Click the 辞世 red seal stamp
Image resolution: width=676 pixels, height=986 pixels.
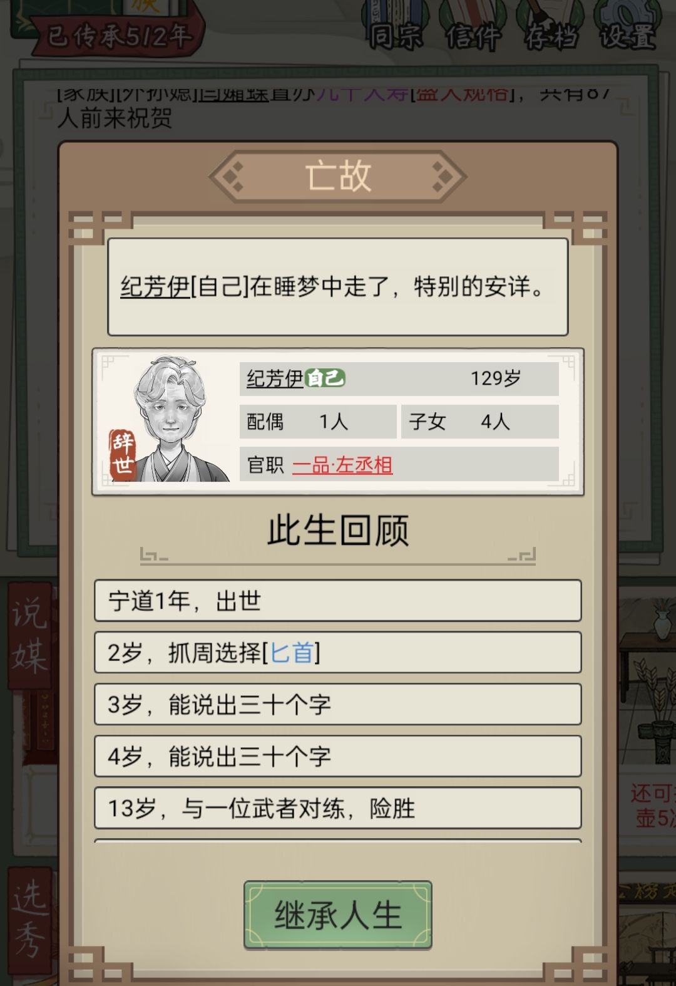(x=123, y=455)
